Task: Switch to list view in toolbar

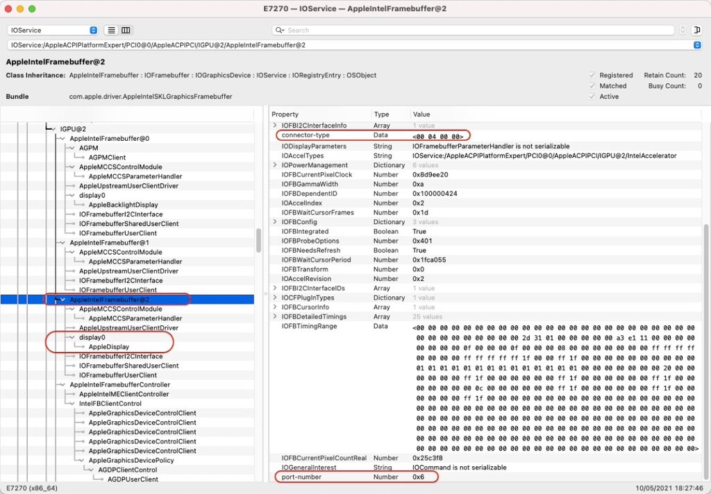Action: [x=111, y=31]
